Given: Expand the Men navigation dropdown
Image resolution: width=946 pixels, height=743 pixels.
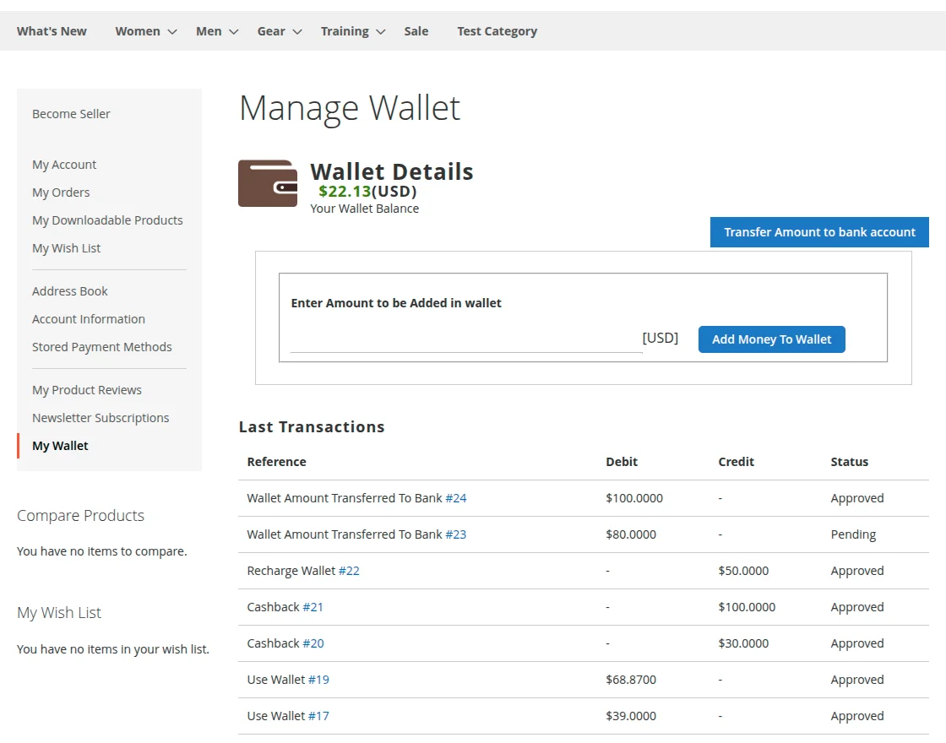Looking at the screenshot, I should point(209,30).
